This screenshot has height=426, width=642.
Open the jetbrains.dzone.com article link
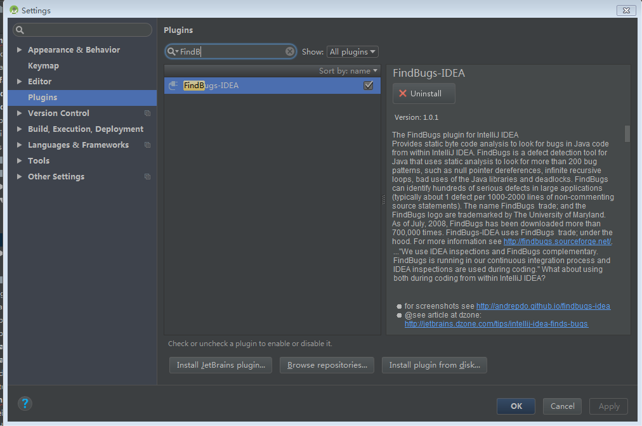pyautogui.click(x=496, y=324)
